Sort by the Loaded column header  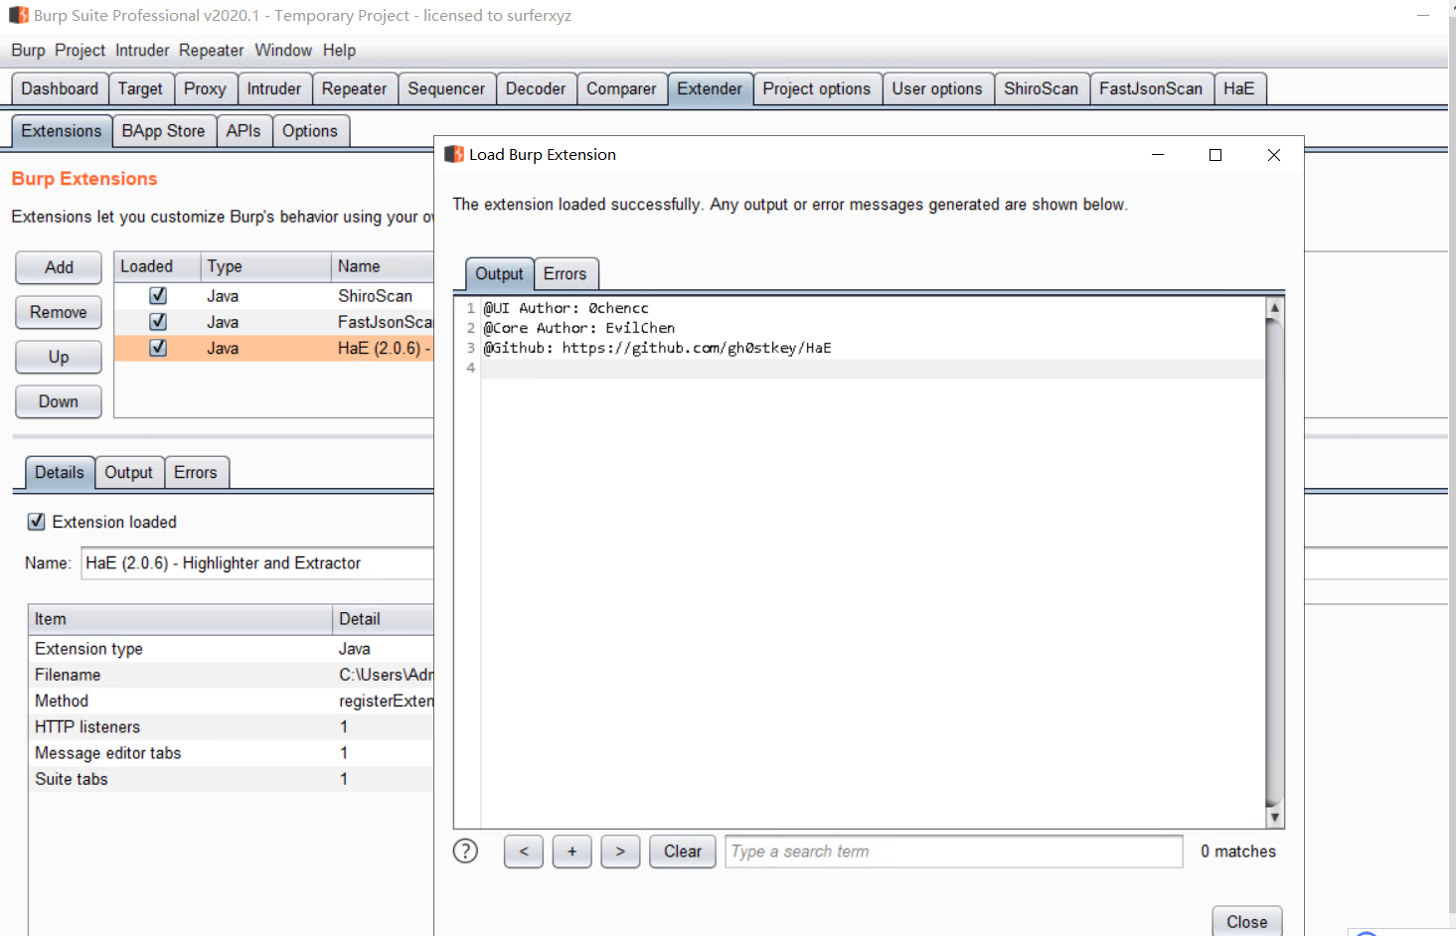pos(157,266)
